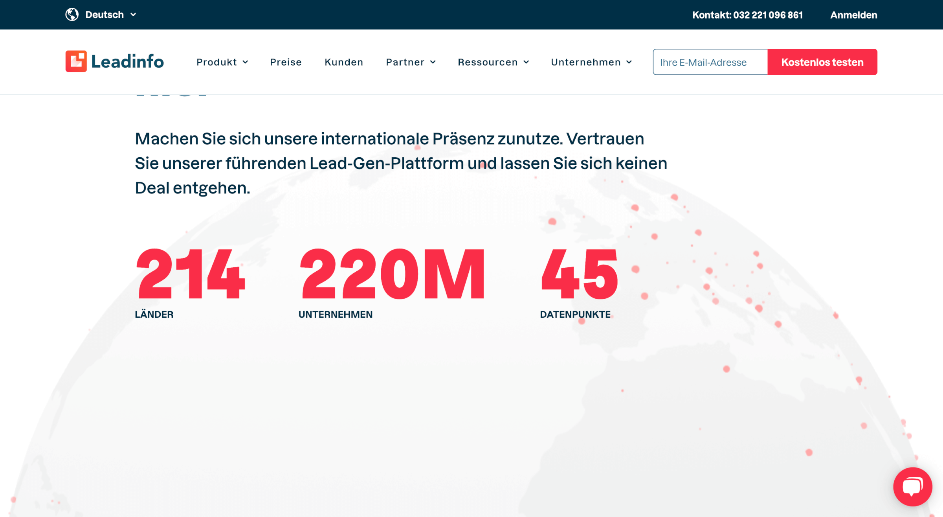Expand the Ressourcen menu
This screenshot has height=517, width=943.
click(x=494, y=62)
